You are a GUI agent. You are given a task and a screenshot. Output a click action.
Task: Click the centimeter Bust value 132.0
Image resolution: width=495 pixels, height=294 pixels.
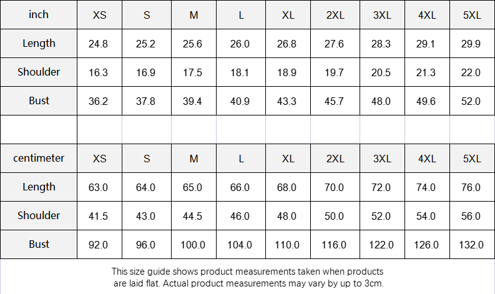point(471,245)
